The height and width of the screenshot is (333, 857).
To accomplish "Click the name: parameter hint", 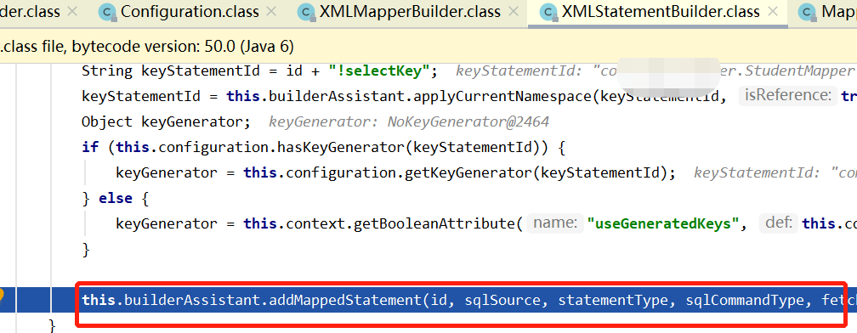I will point(554,223).
